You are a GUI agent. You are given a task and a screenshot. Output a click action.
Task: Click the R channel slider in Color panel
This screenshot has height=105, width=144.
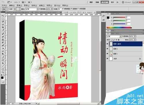tap(119, 18)
